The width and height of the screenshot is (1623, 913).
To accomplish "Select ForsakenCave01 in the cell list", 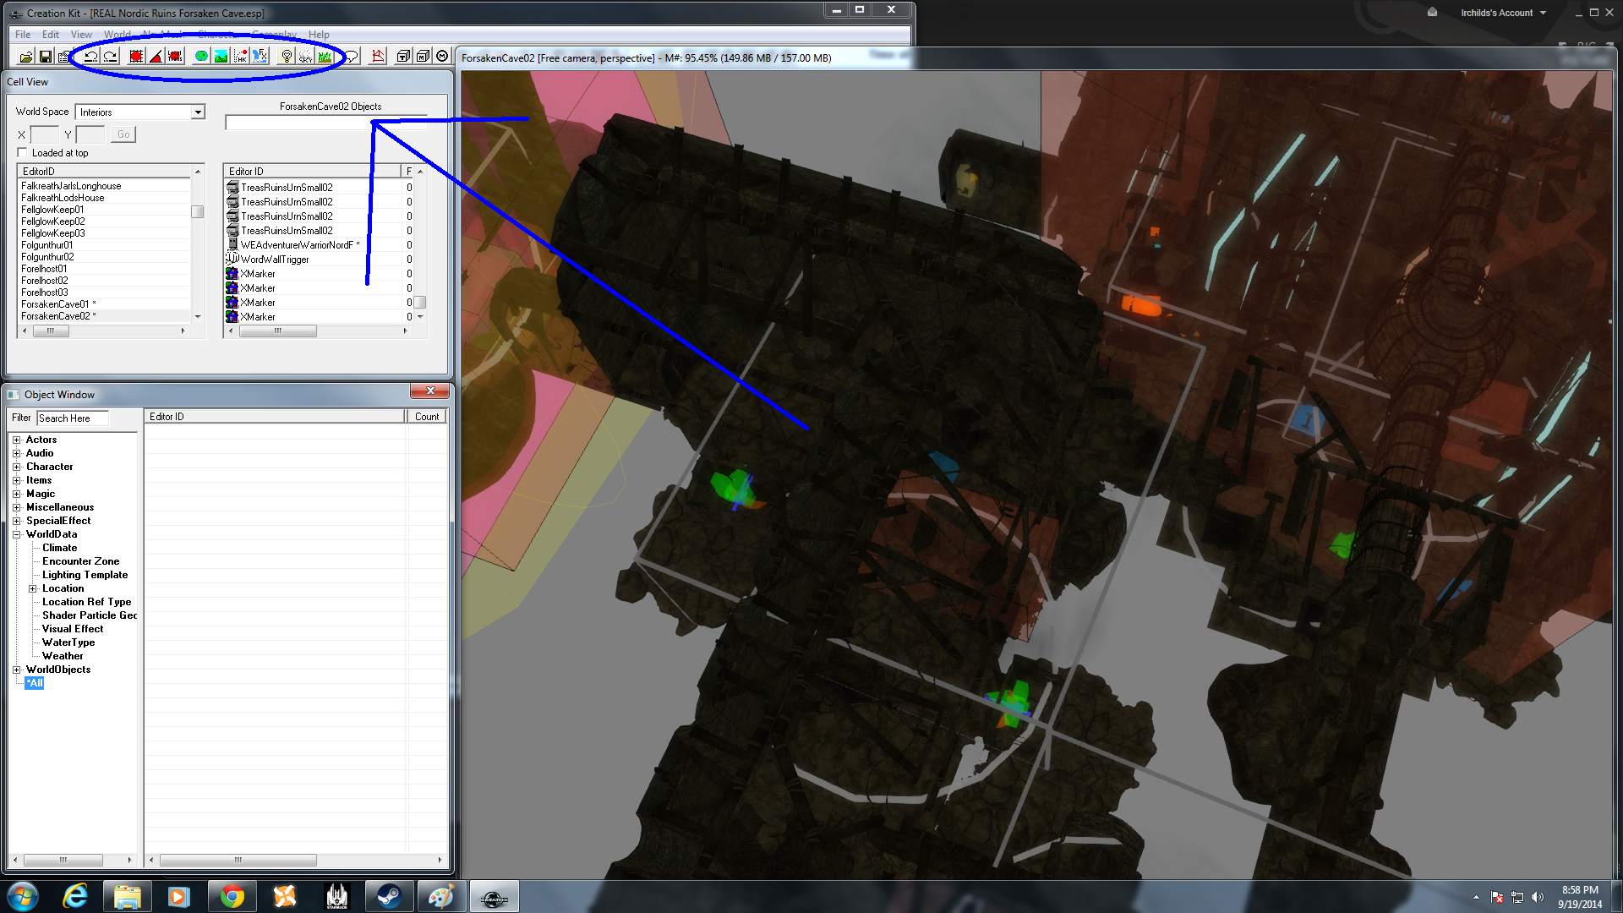I will (55, 304).
